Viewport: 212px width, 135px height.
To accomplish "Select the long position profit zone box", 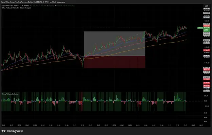I will (x=115, y=44).
